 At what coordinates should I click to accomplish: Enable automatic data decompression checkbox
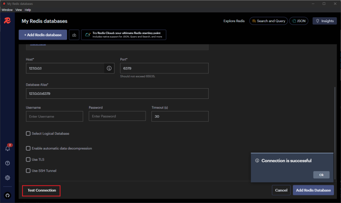(28, 148)
